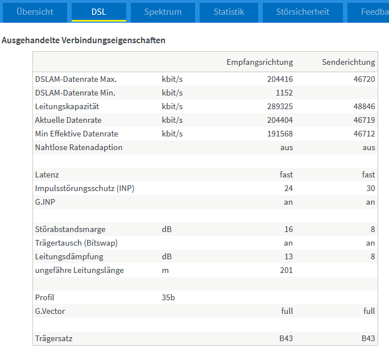Open the Statistik tab
Image resolution: width=389 pixels, height=348 pixels.
coord(229,12)
